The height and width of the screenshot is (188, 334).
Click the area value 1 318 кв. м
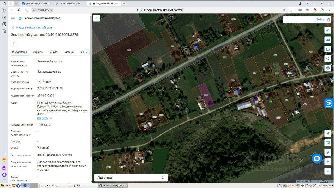44,125
